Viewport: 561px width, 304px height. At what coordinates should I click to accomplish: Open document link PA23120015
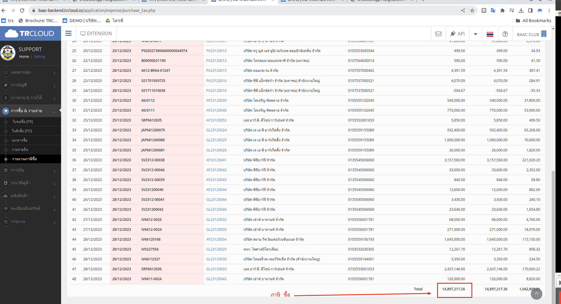coord(216,70)
